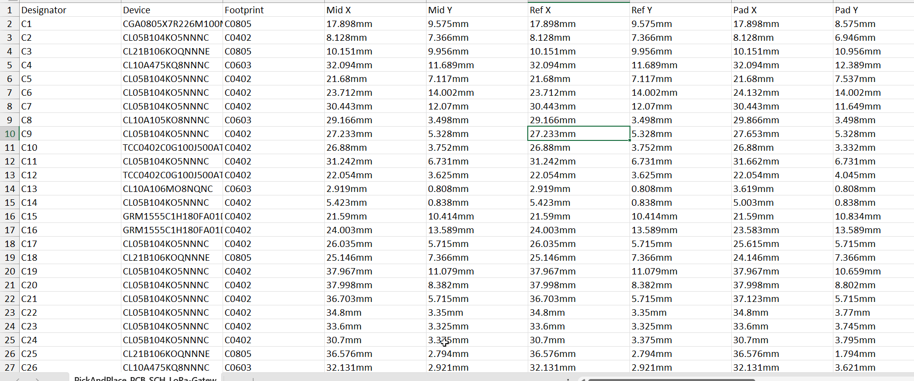Select Pad Y value 3.795mm

873,340
